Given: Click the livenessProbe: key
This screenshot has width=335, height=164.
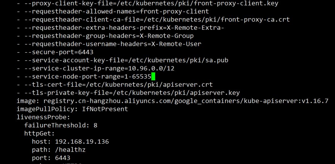Looking at the screenshot, I should (43, 117).
